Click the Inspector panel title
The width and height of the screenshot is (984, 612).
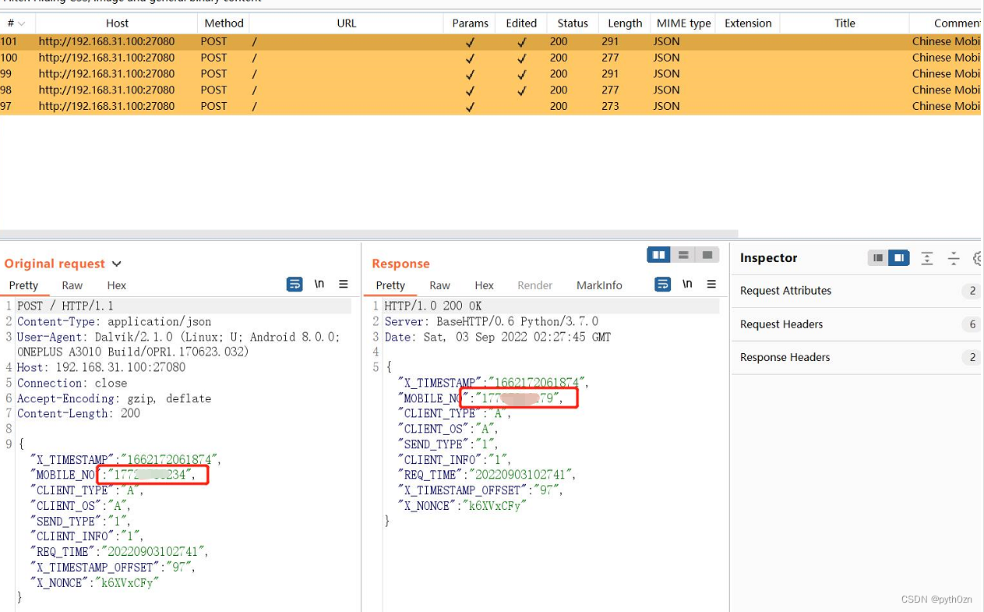[x=769, y=258]
